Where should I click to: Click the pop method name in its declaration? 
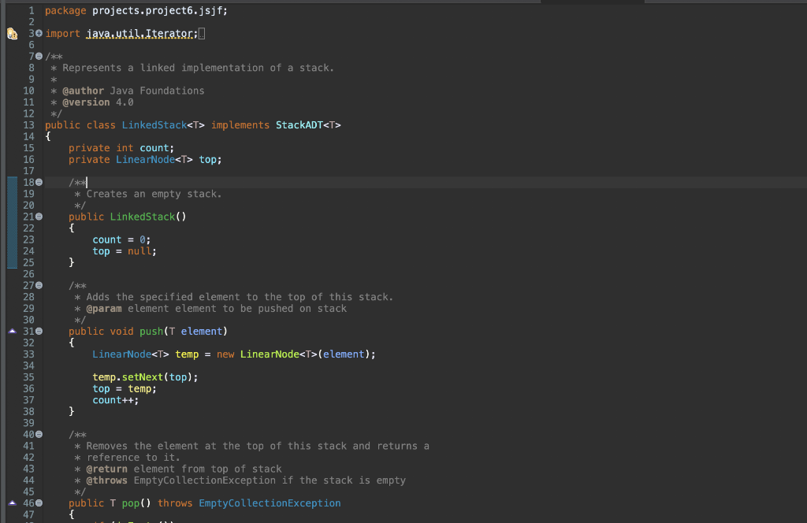(131, 503)
